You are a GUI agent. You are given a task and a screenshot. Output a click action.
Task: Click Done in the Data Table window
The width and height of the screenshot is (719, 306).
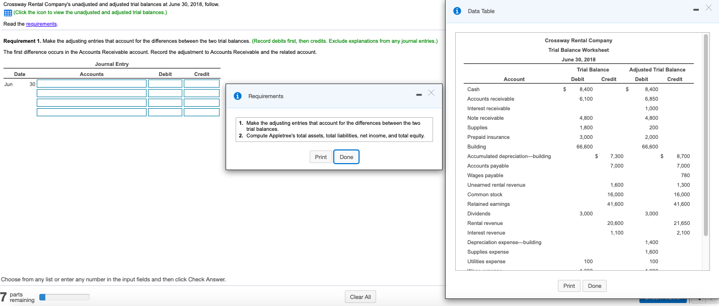tap(595, 286)
